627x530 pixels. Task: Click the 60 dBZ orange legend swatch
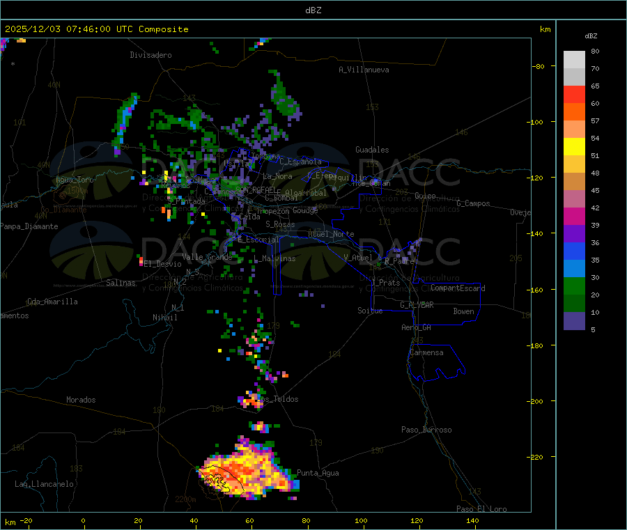pyautogui.click(x=574, y=111)
